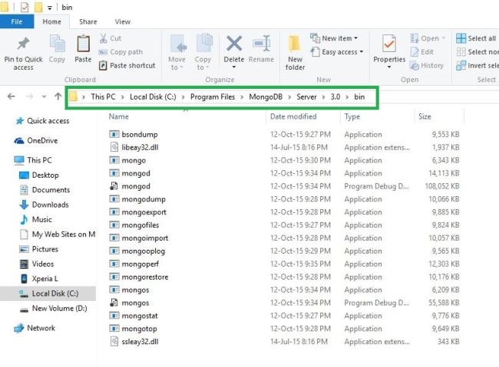Select the mongoimport application file
Image resolution: width=499 pixels, height=367 pixels.
coord(145,238)
